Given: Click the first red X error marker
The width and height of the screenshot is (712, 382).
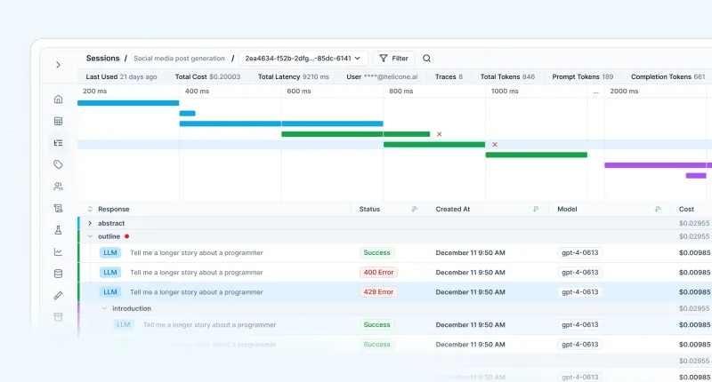Looking at the screenshot, I should [x=439, y=134].
